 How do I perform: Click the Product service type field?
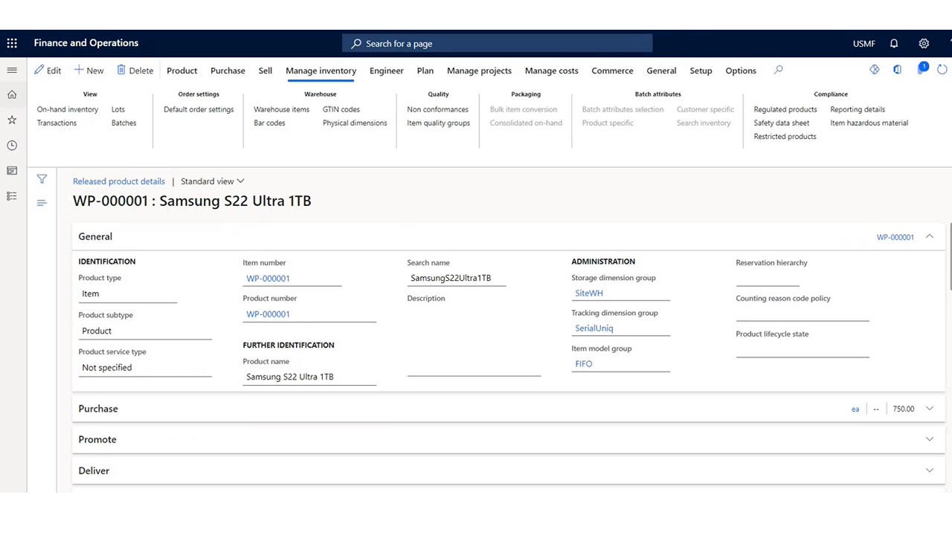[x=145, y=367]
